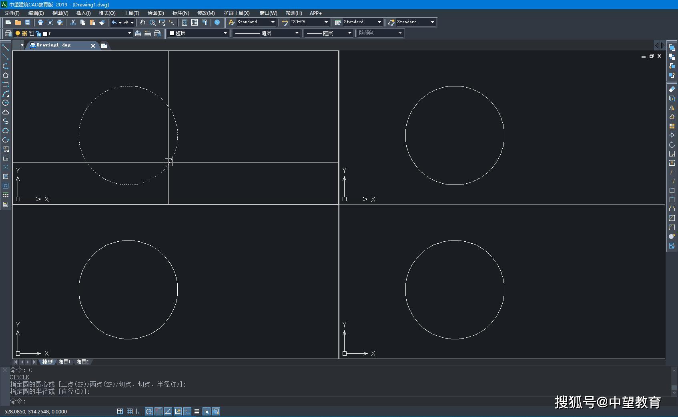
Task: Switch to the 布局2 layout tab
Action: 82,362
